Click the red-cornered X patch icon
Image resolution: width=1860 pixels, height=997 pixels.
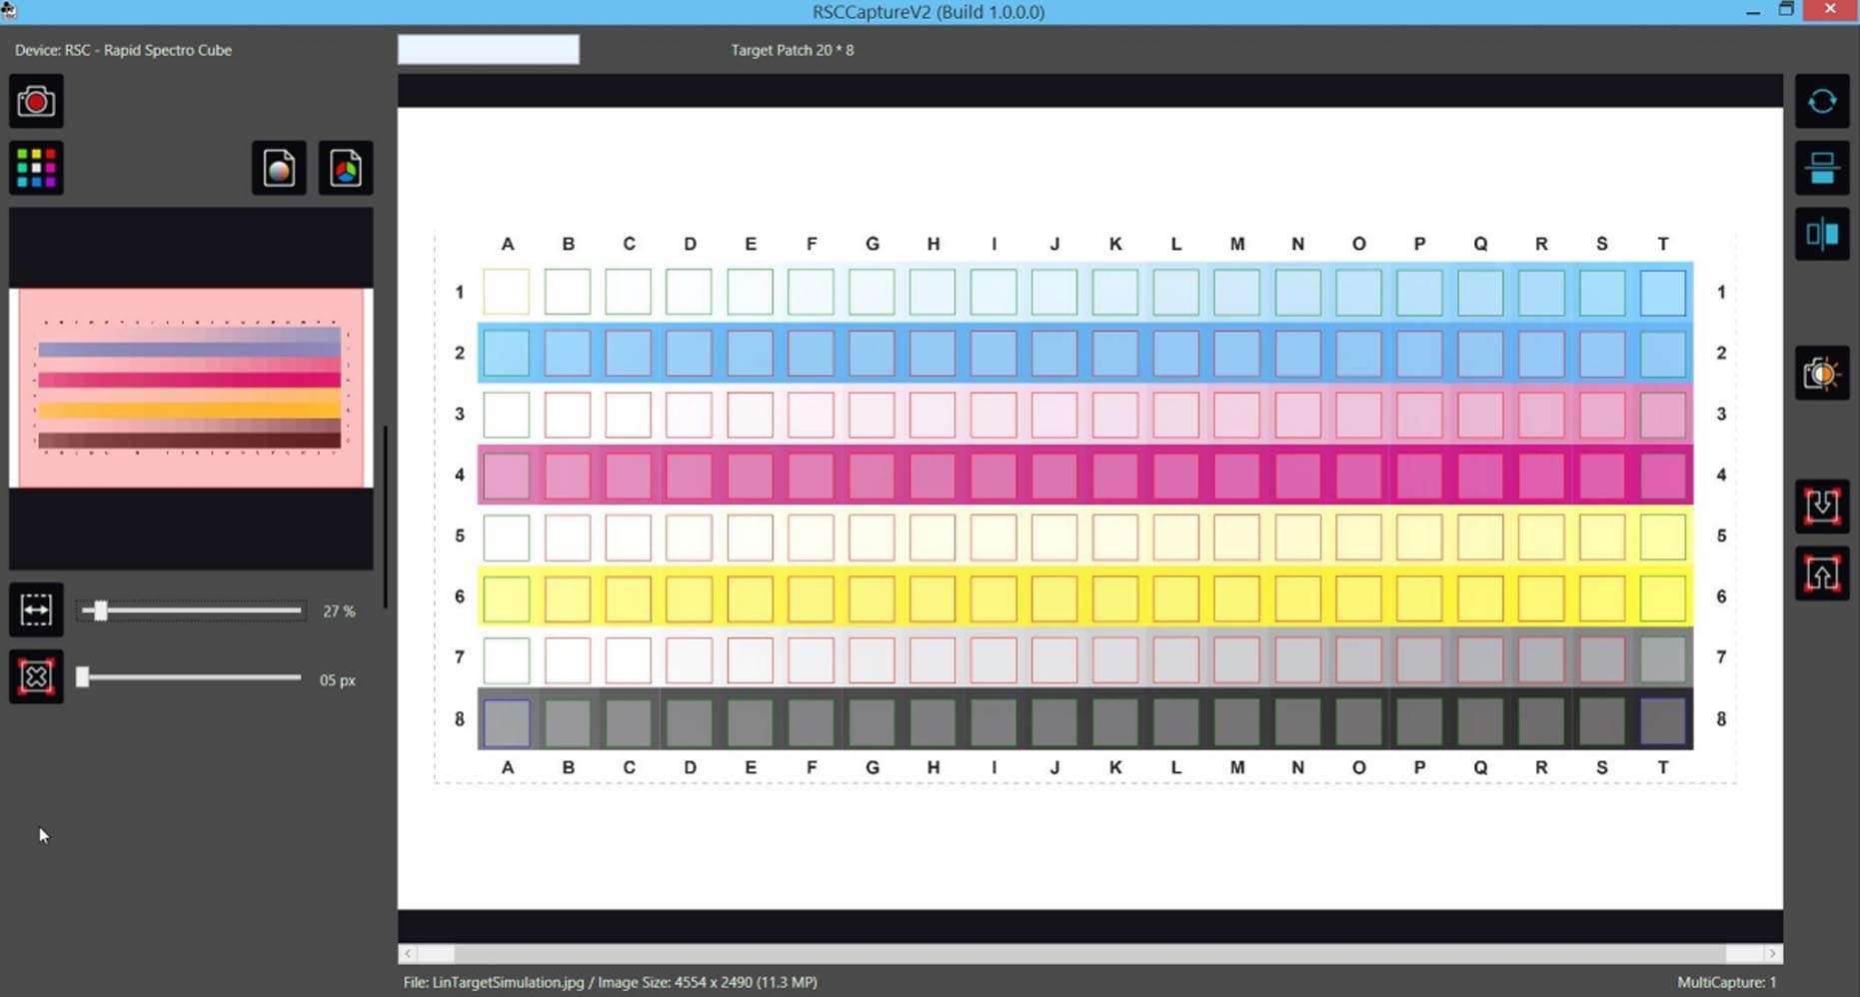click(x=36, y=677)
